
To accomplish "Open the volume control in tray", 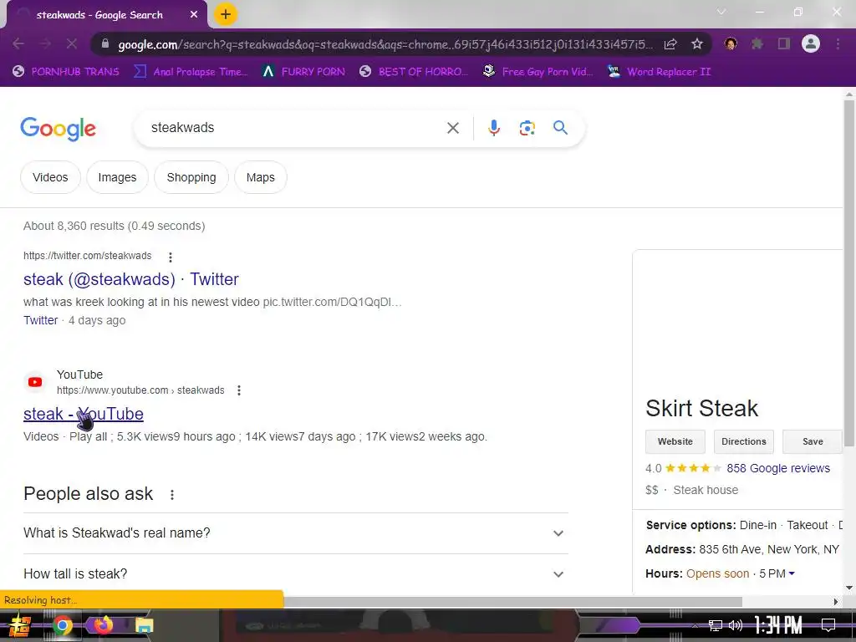I will (736, 625).
